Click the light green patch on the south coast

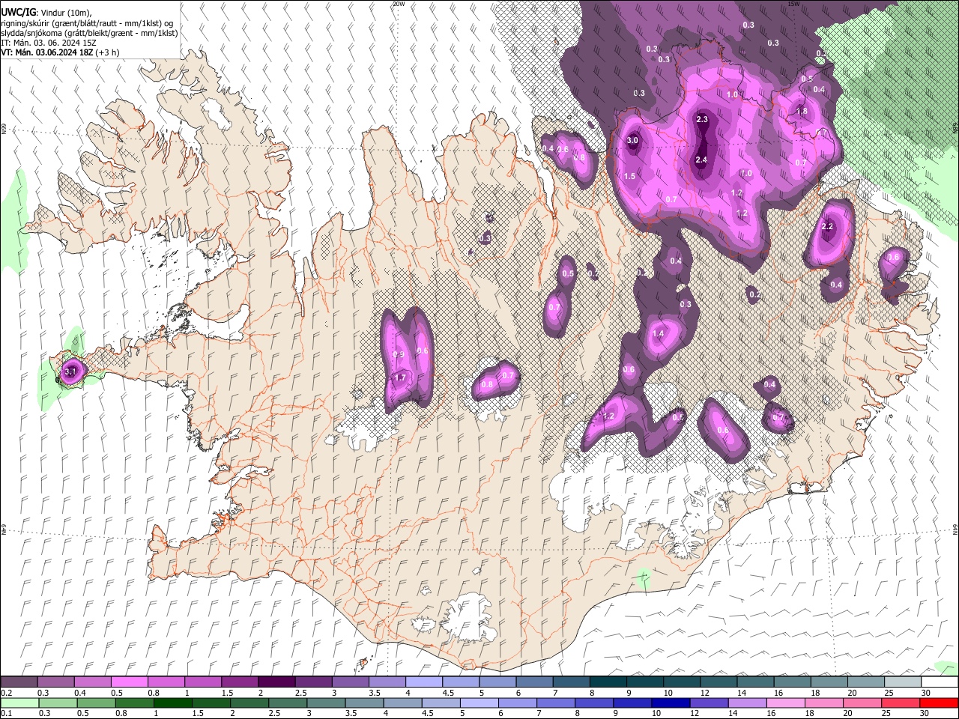pyautogui.click(x=643, y=577)
